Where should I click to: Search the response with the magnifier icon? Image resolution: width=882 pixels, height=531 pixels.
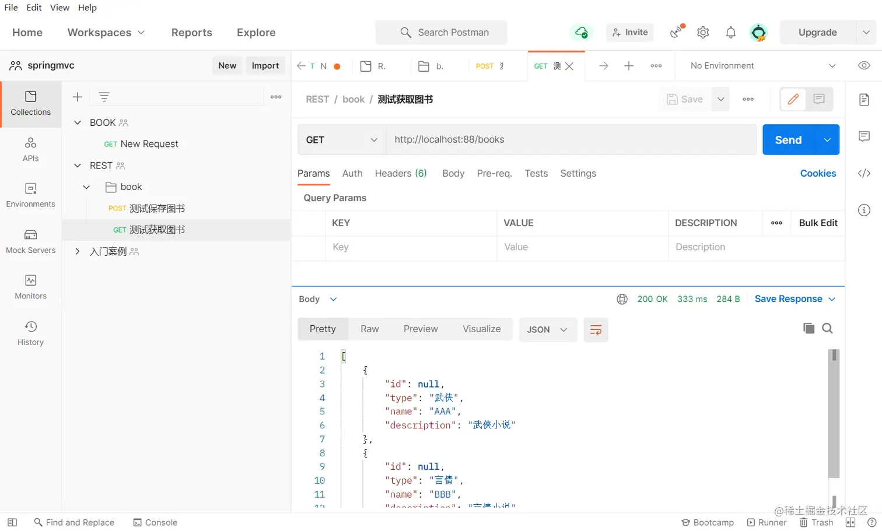pyautogui.click(x=827, y=328)
